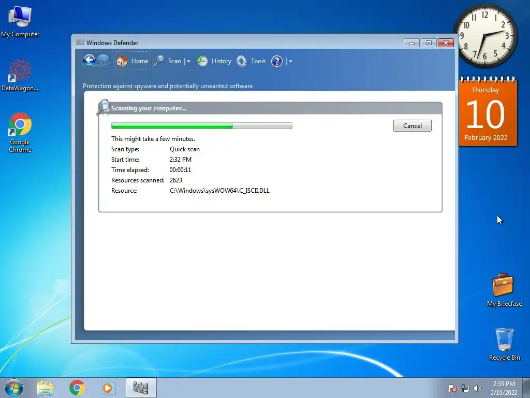Launch Chrome from the taskbar

pos(77,388)
